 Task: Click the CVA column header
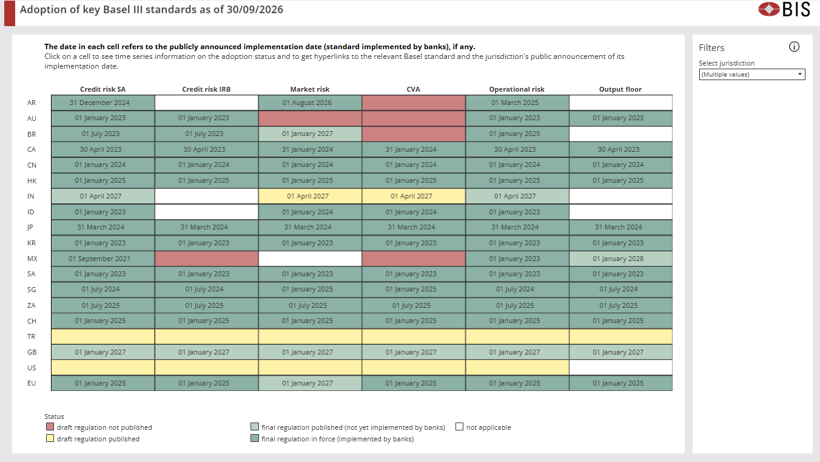tap(414, 89)
